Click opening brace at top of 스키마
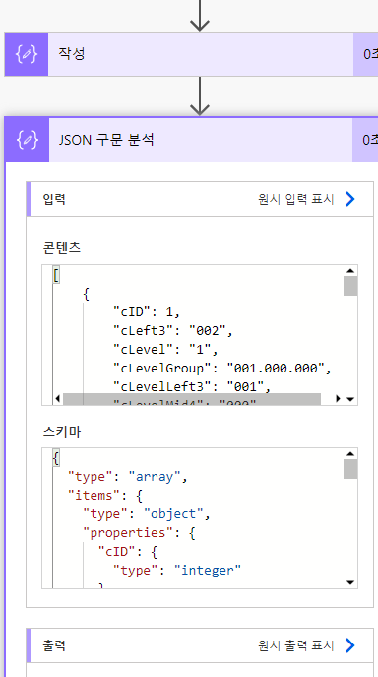The height and width of the screenshot is (677, 378). 56,457
